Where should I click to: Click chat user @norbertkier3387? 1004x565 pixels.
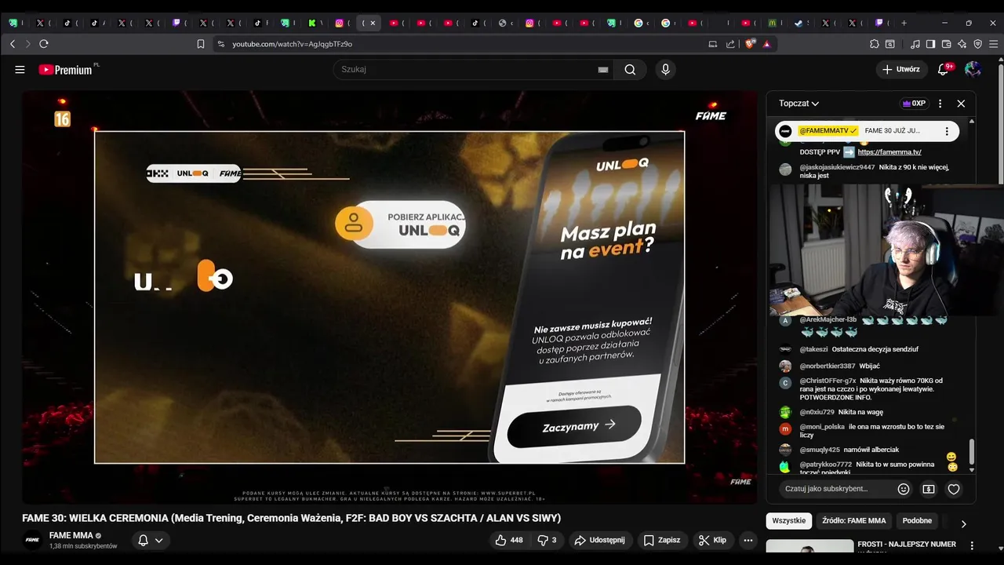coord(828,366)
